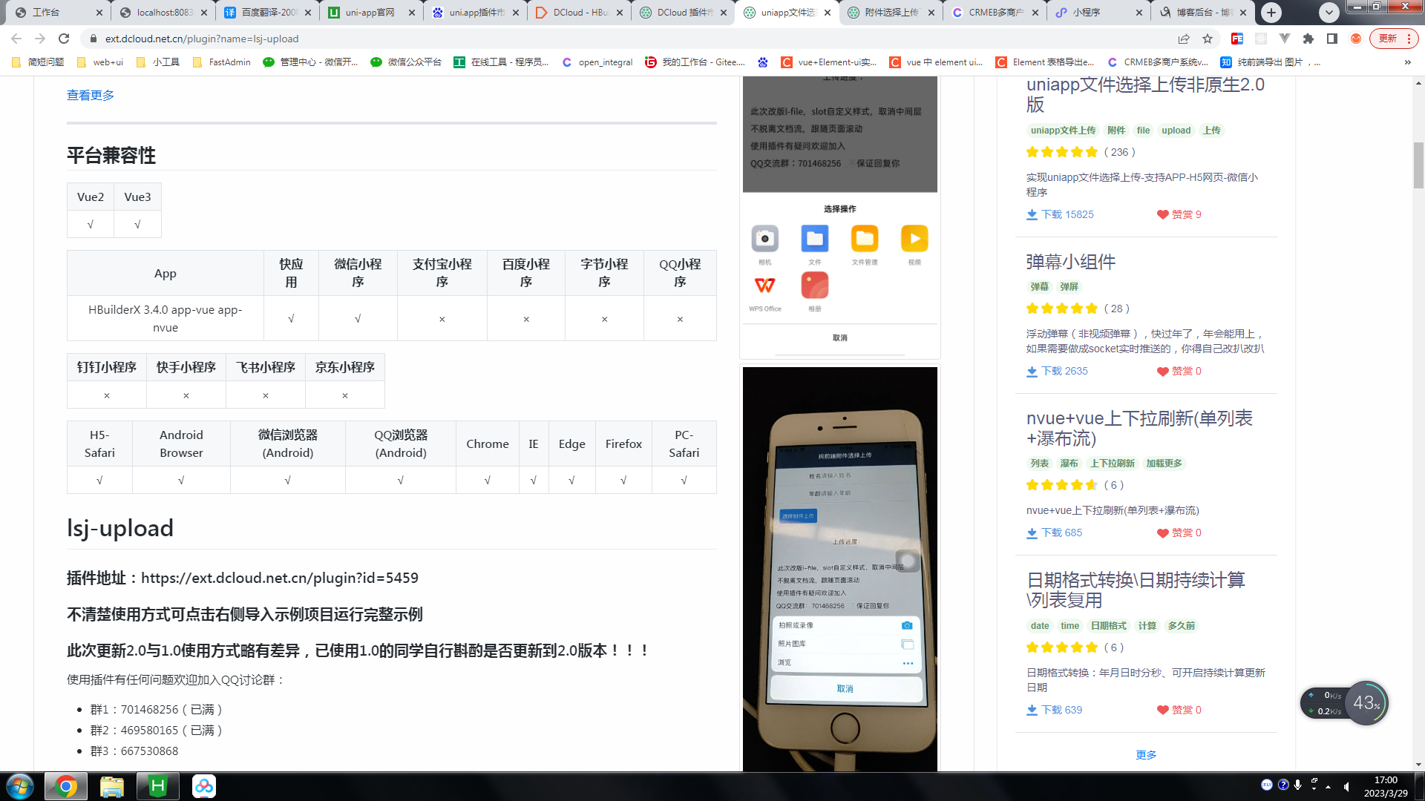Click the page vertical scrollbar thumb
Screen dimensions: 1425x801
click(1418, 165)
